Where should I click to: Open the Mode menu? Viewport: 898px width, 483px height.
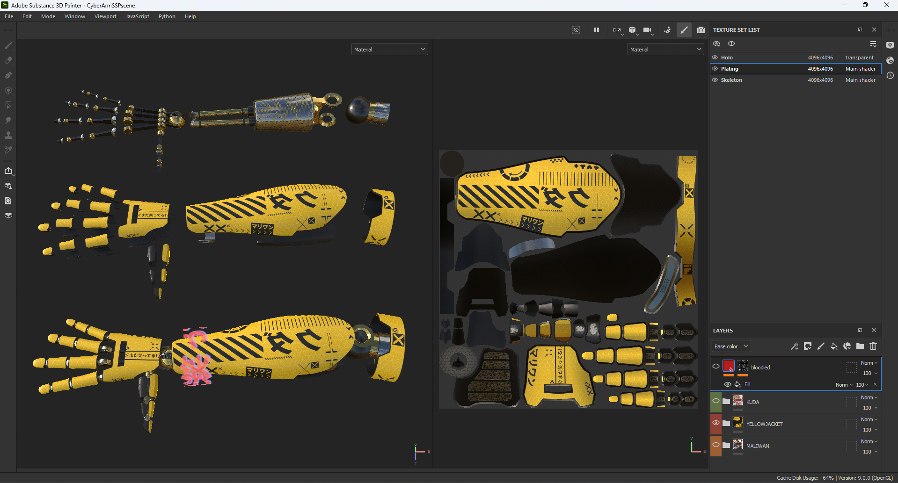tap(48, 16)
